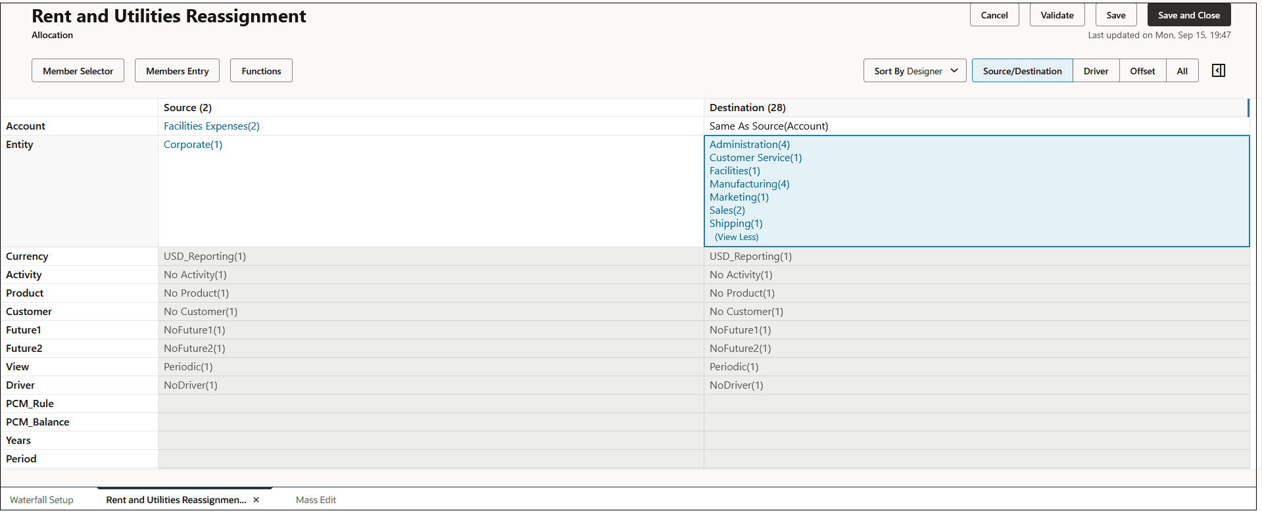
Task: Click the collapse side panel icon
Action: tap(1218, 70)
